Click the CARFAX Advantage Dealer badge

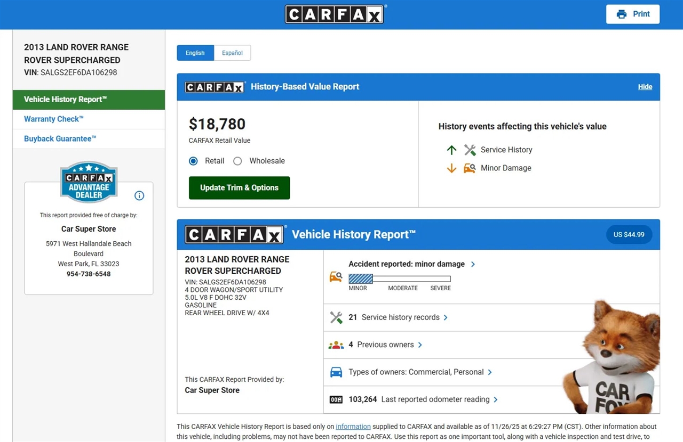(89, 182)
